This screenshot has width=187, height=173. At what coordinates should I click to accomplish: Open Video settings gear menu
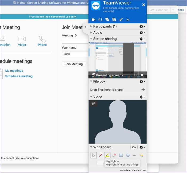point(142,97)
